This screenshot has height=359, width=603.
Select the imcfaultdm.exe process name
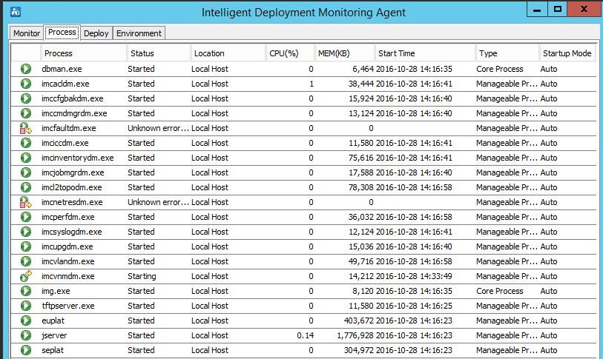[x=69, y=128]
